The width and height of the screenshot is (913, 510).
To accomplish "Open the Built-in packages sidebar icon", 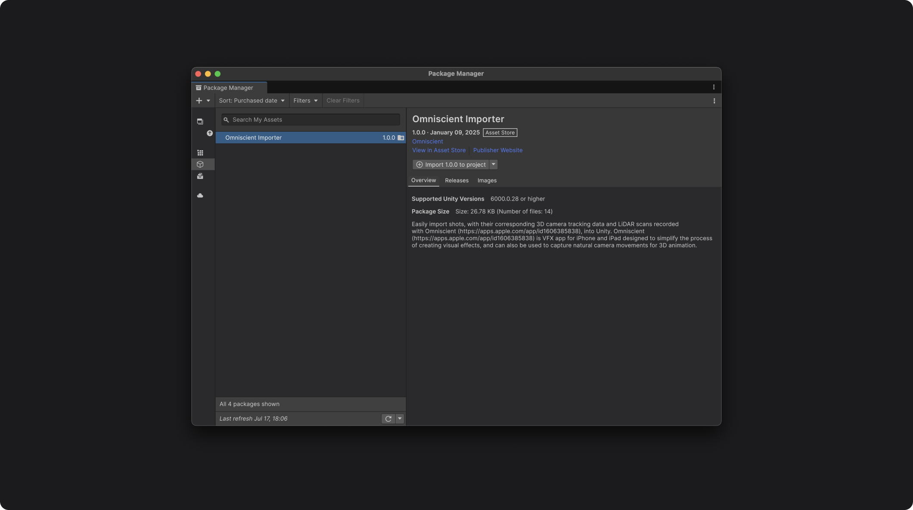I will 200,176.
